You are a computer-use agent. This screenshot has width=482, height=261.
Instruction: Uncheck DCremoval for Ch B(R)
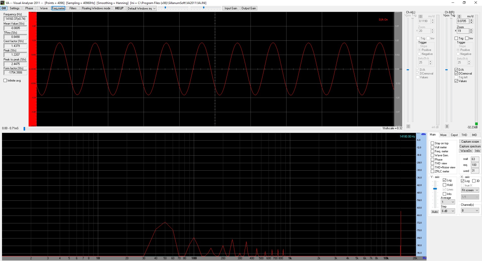pyautogui.click(x=456, y=74)
